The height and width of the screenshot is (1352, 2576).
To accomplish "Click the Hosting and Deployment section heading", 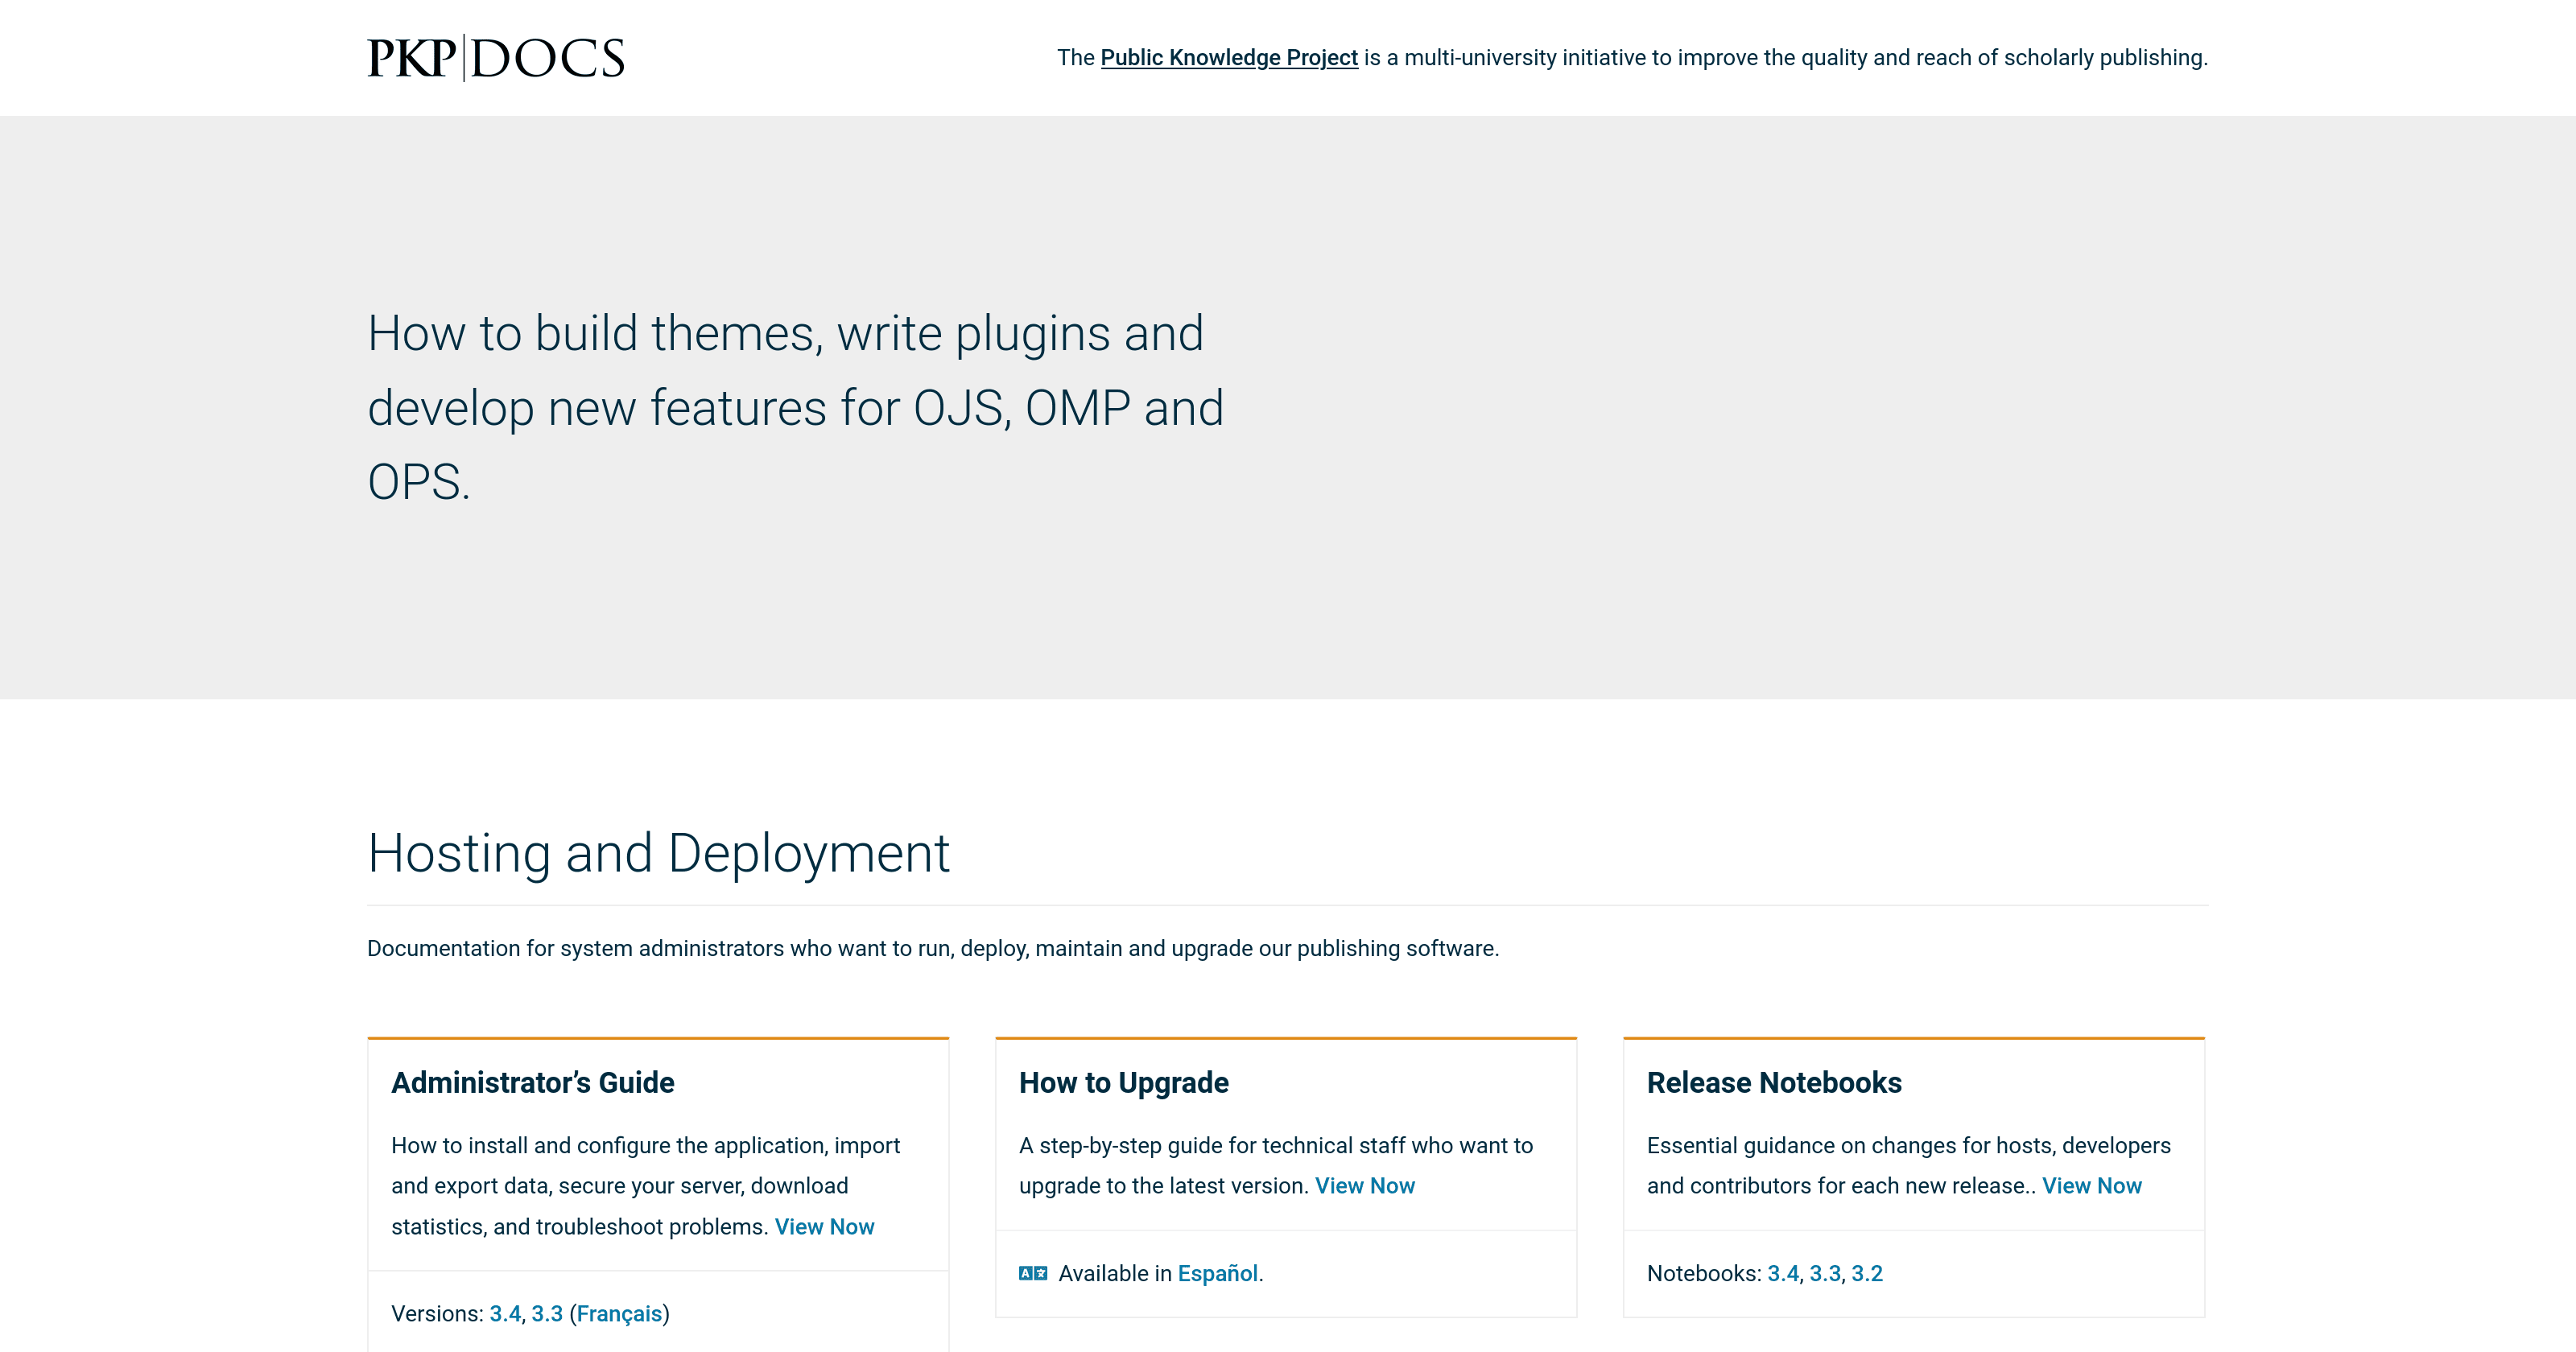I will click(x=659, y=853).
